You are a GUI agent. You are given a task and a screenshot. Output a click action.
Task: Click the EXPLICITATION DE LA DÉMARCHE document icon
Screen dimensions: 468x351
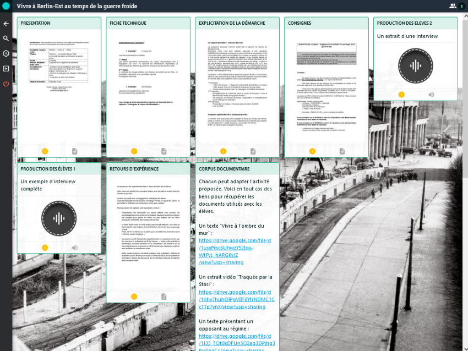pos(253,151)
